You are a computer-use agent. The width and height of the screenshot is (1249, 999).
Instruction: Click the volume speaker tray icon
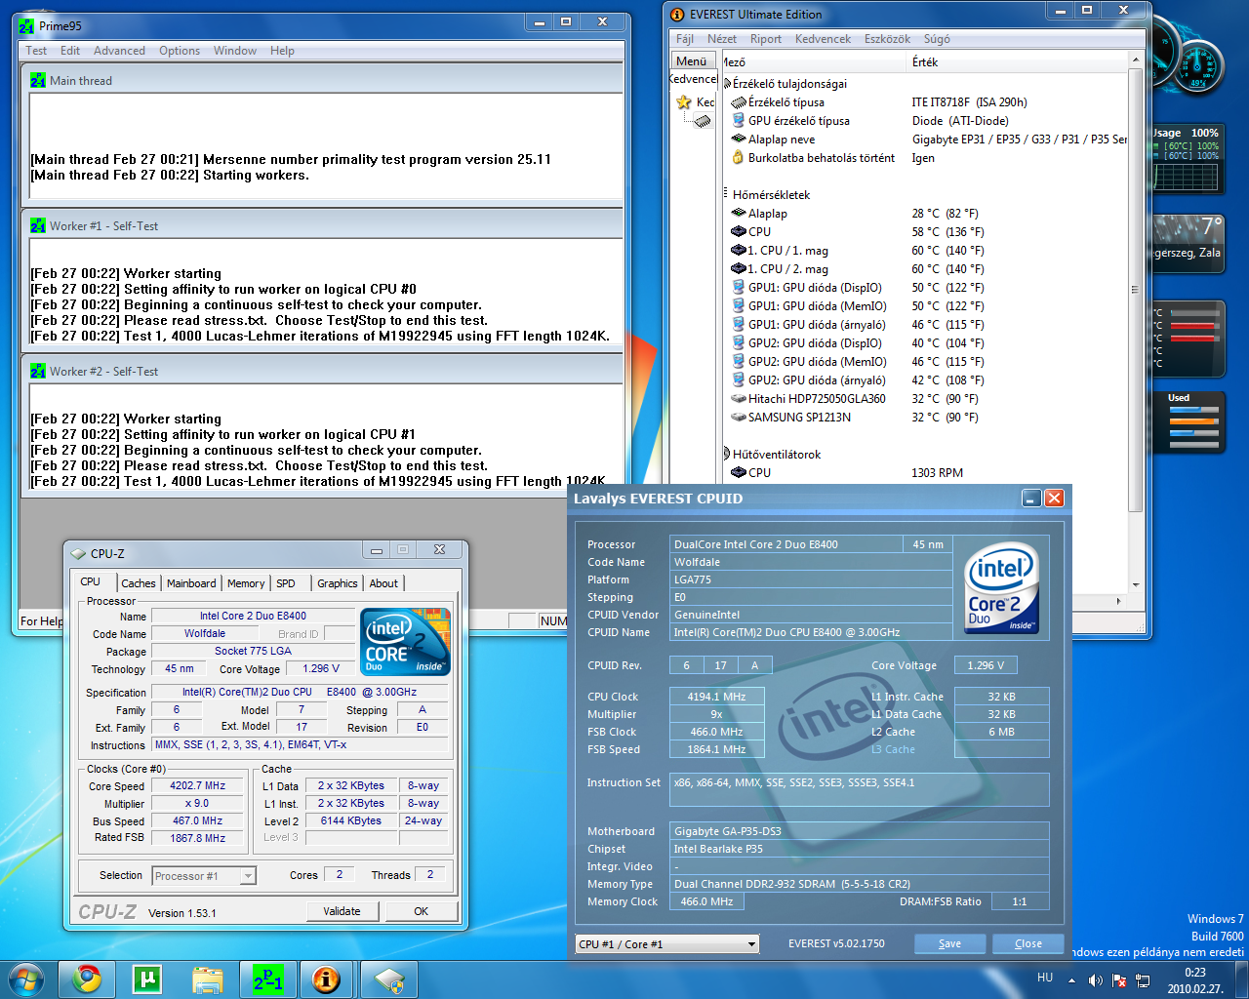click(1095, 979)
